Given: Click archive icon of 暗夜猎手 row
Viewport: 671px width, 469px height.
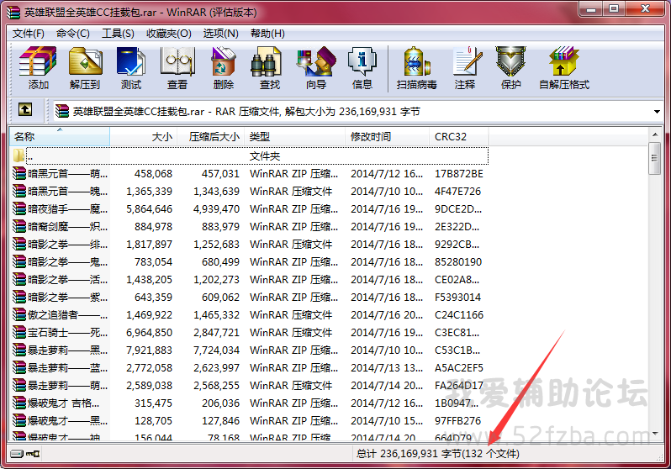Looking at the screenshot, I should click(x=19, y=208).
